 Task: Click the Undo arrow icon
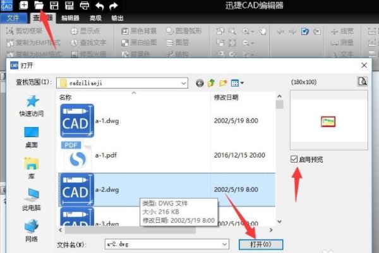(99, 6)
